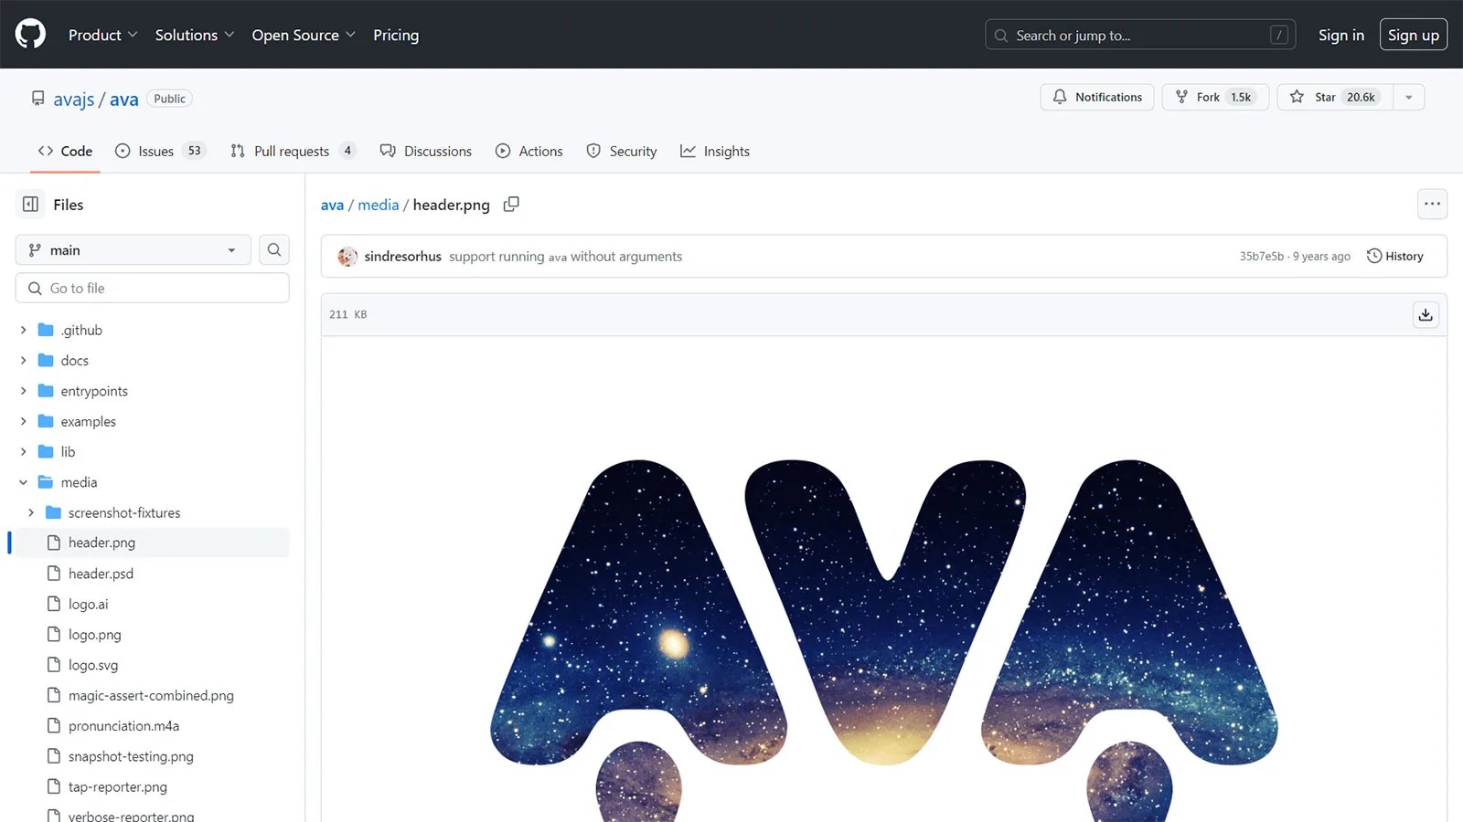1463x822 pixels.
Task: Collapse the Files side panel
Action: (x=29, y=204)
